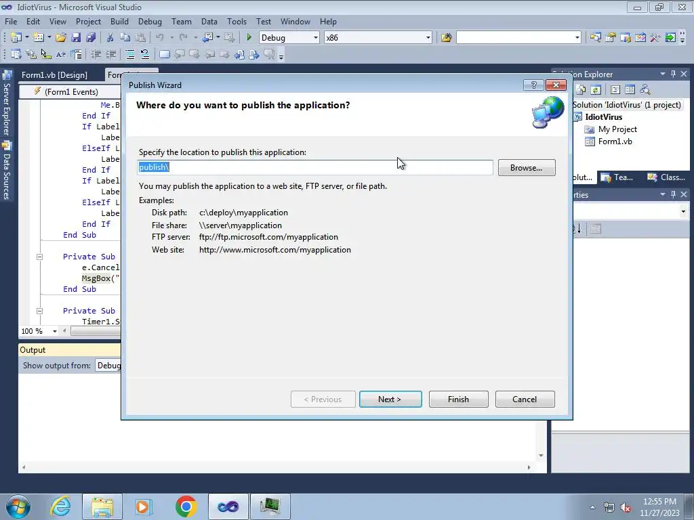Open Properties Window from the toolbar icon

pyautogui.click(x=611, y=38)
